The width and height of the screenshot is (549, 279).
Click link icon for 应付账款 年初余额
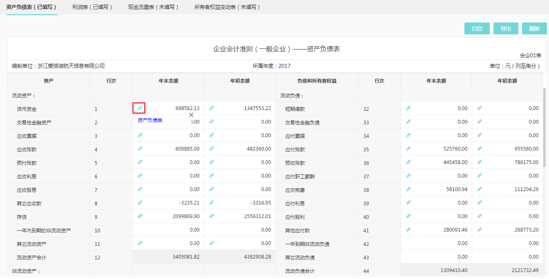[x=479, y=148]
